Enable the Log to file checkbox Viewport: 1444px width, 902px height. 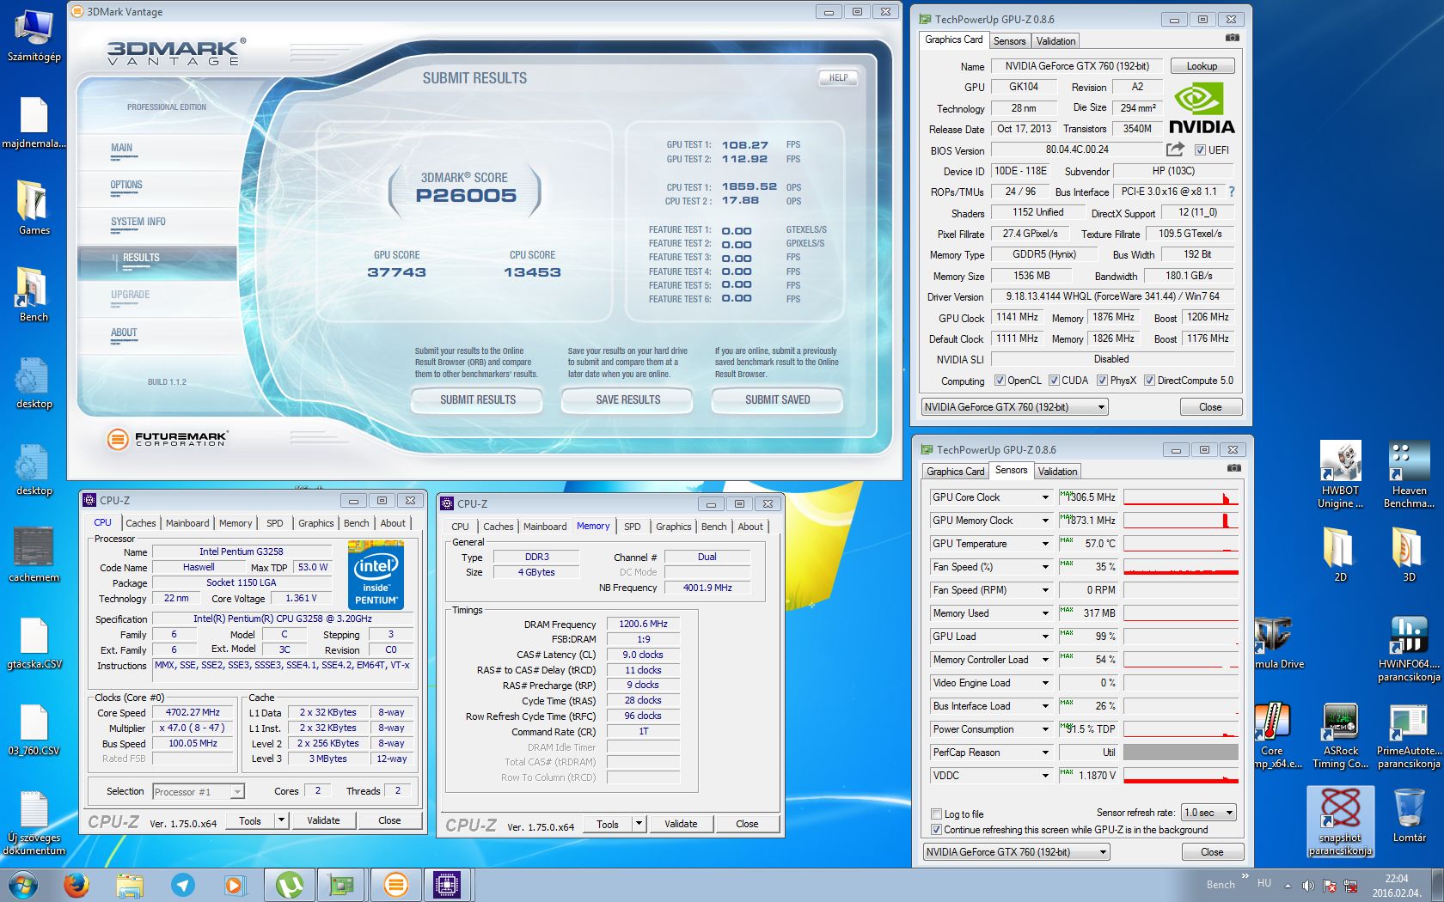(937, 814)
